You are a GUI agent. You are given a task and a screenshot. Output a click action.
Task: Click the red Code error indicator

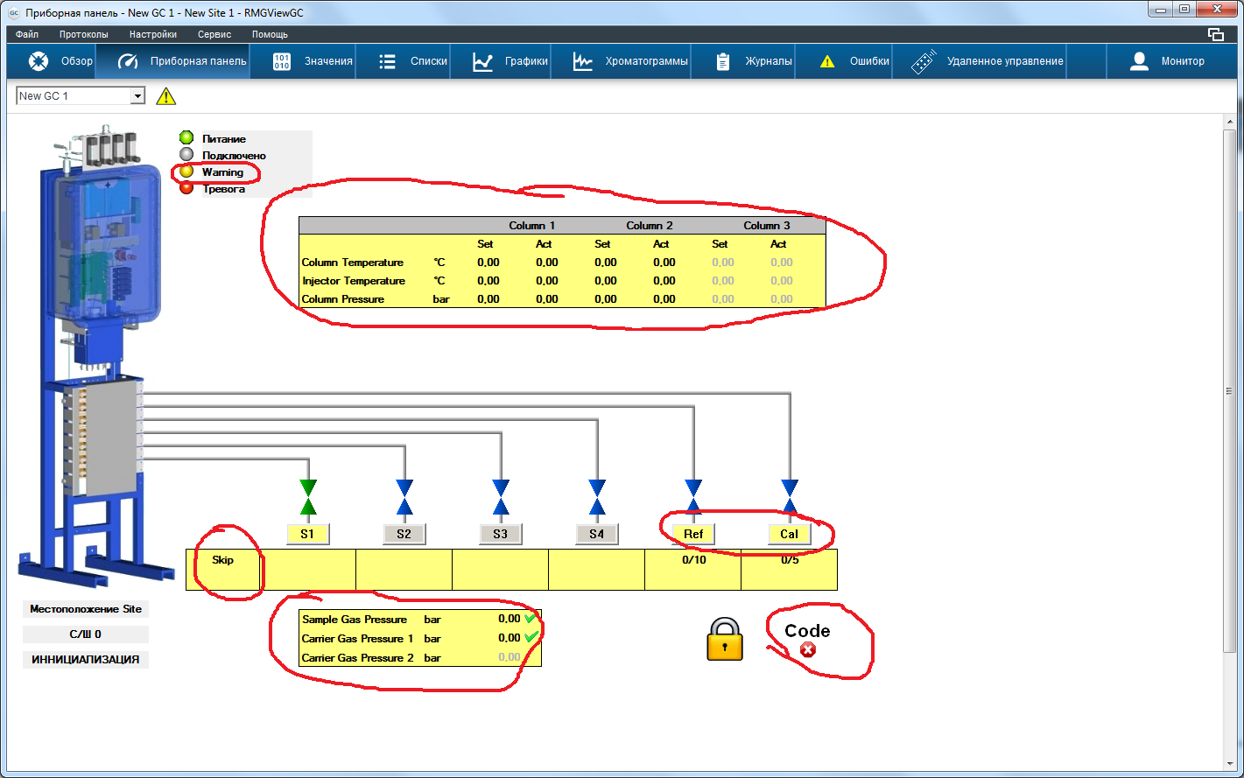pos(807,649)
